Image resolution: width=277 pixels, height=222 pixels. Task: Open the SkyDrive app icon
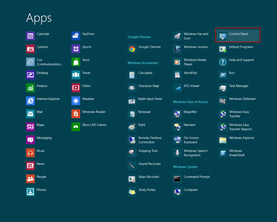[76, 36]
